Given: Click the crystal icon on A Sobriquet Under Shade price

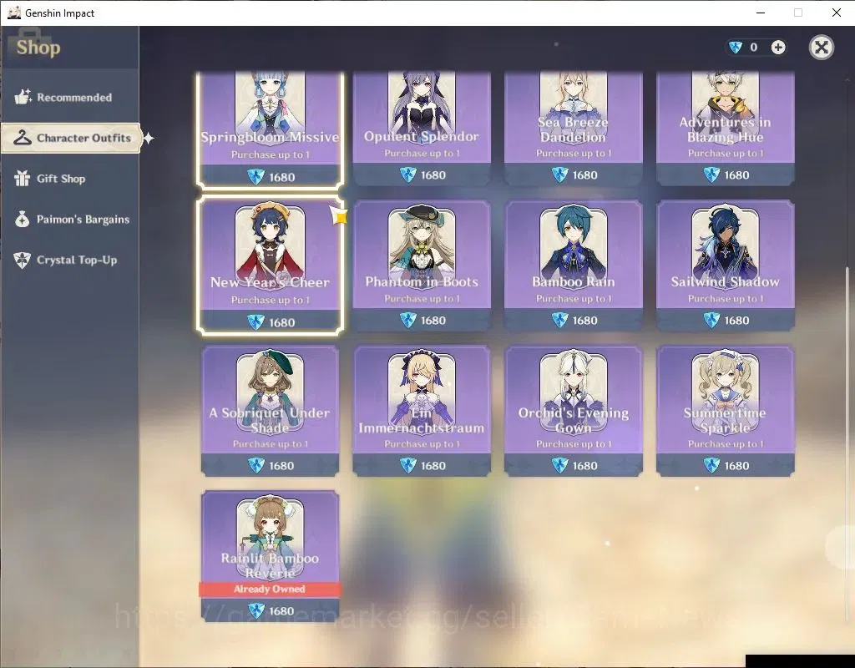Looking at the screenshot, I should pyautogui.click(x=255, y=466).
